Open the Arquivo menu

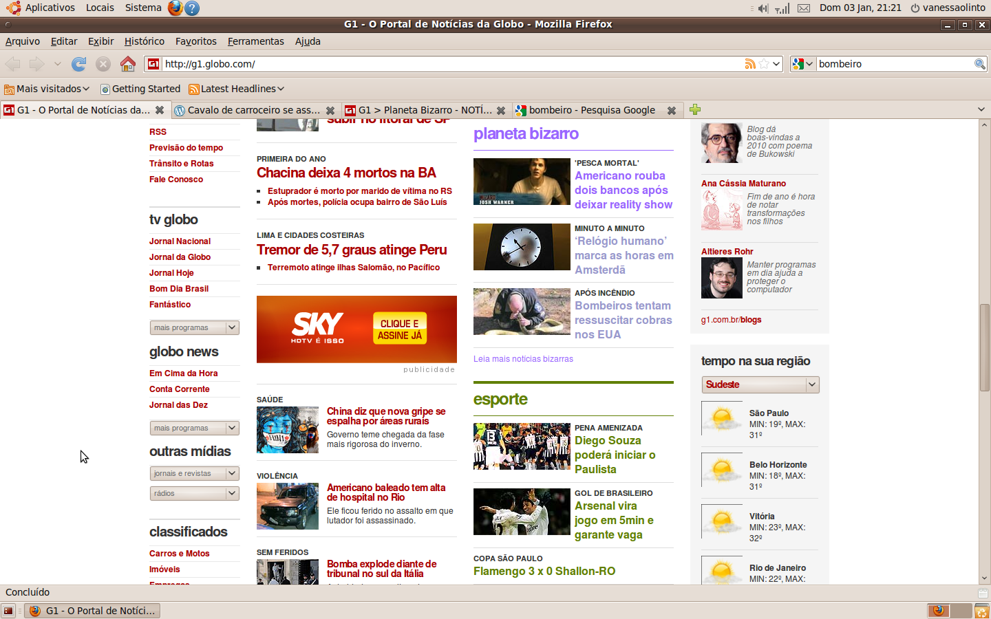click(x=23, y=41)
